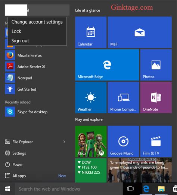Image resolution: width=177 pixels, height=195 pixels.
Task: Open the Photos tile
Action: (x=156, y=65)
